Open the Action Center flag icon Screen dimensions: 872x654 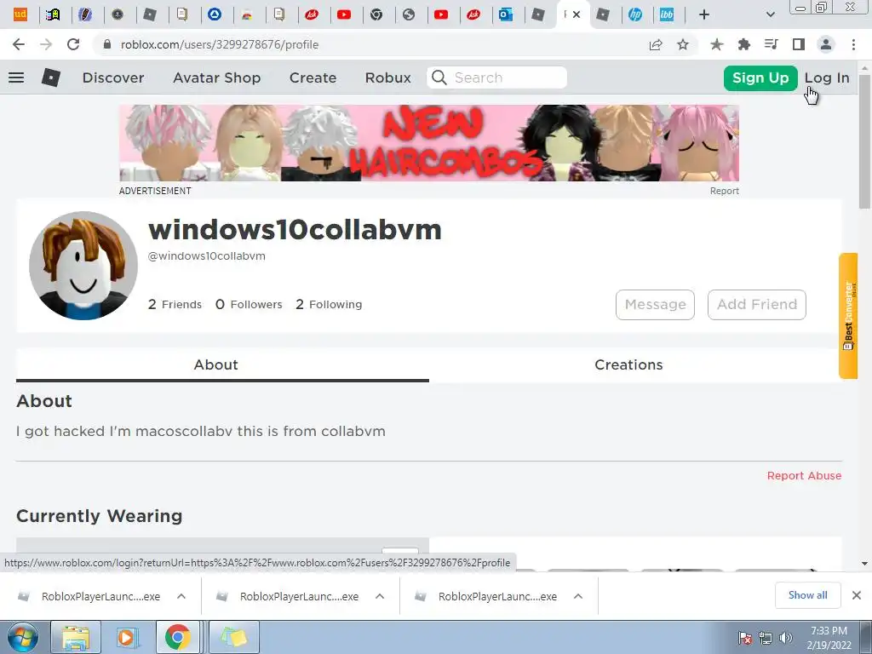[x=745, y=638]
